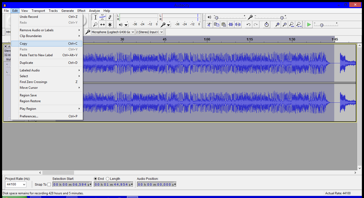
Task: Select the Envelope tool
Action: point(102,17)
